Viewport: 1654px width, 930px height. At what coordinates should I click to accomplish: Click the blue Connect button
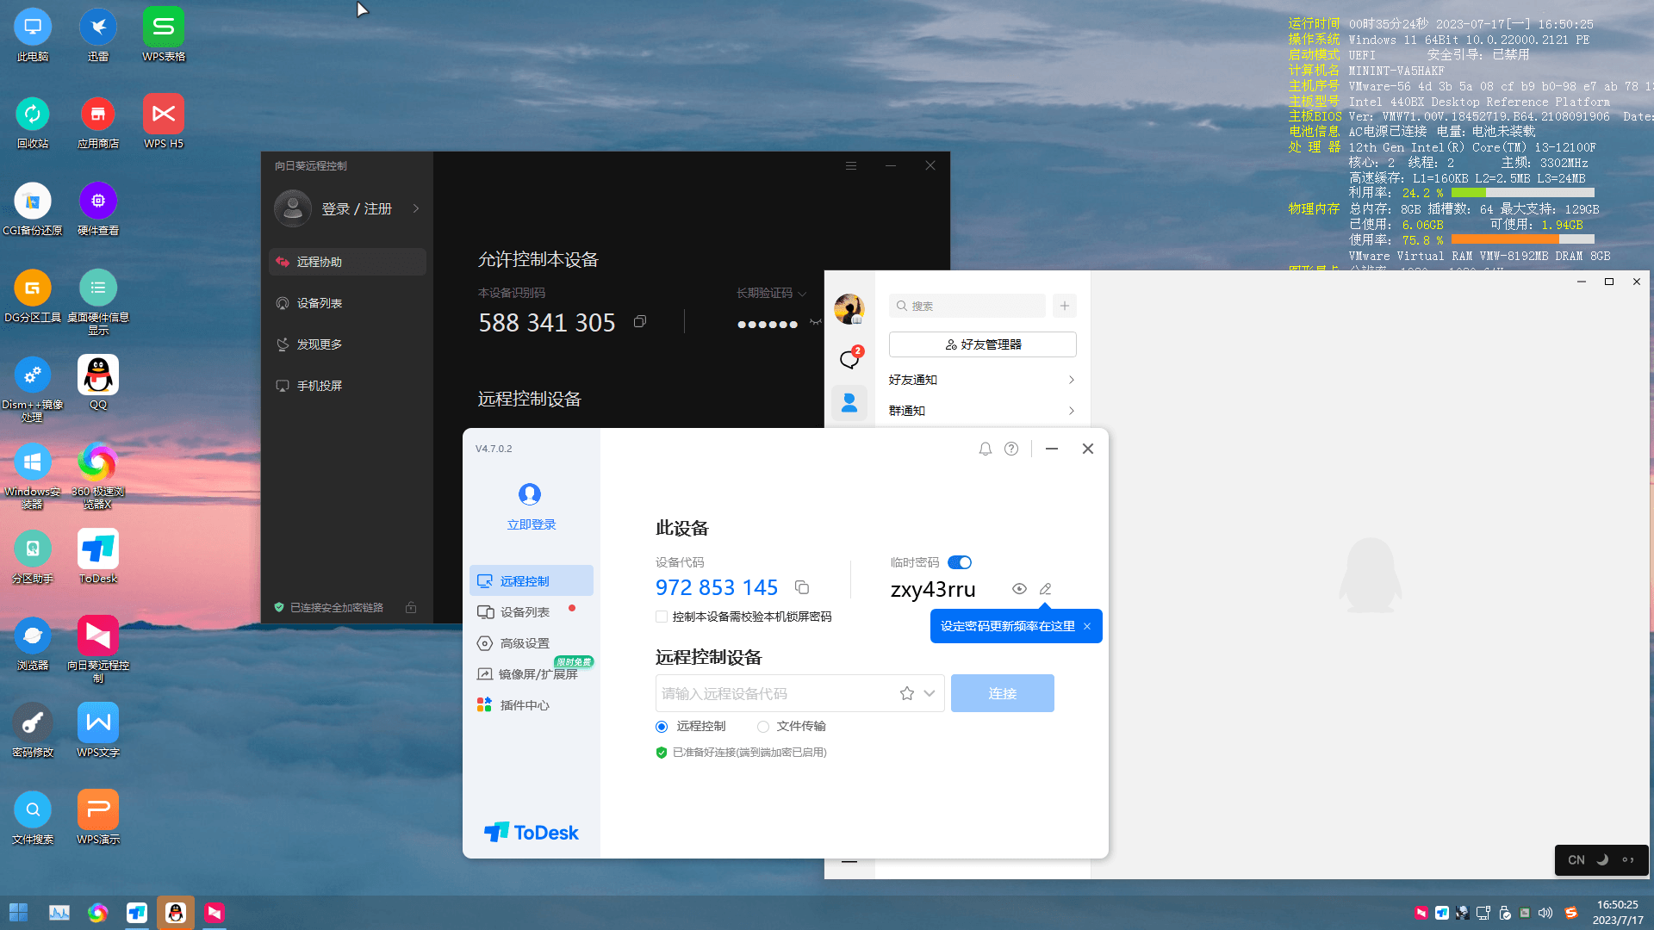(1002, 693)
